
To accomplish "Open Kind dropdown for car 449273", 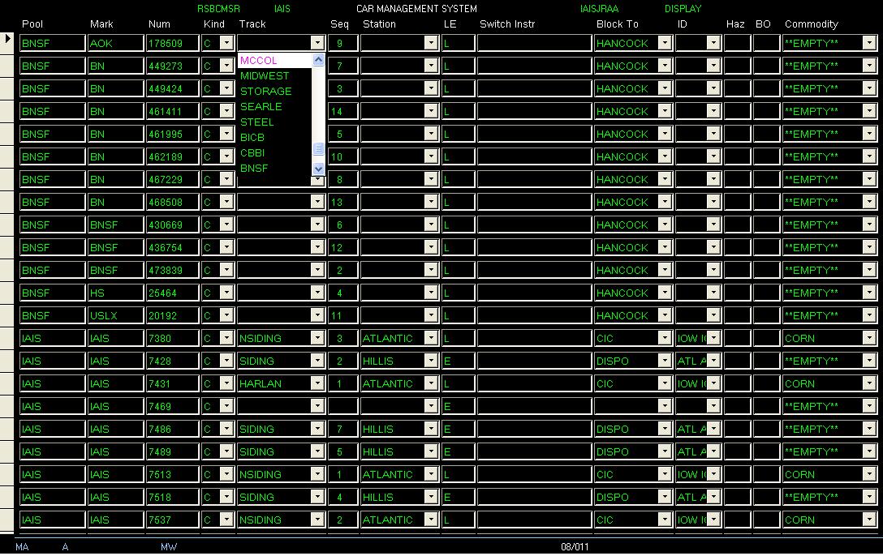I will click(x=226, y=66).
